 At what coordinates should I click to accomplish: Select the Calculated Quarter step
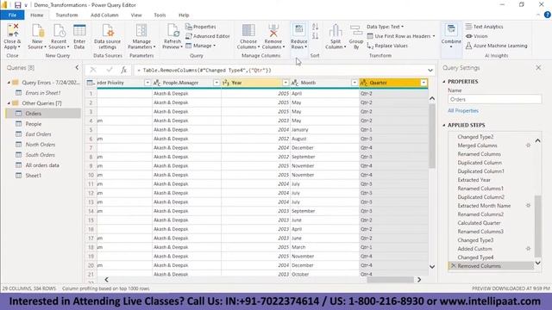pyautogui.click(x=479, y=223)
